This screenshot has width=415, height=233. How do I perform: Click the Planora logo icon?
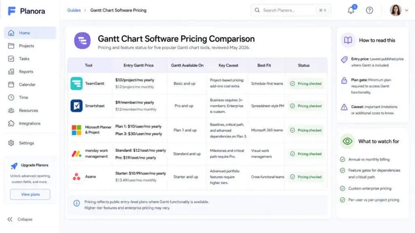tap(12, 11)
